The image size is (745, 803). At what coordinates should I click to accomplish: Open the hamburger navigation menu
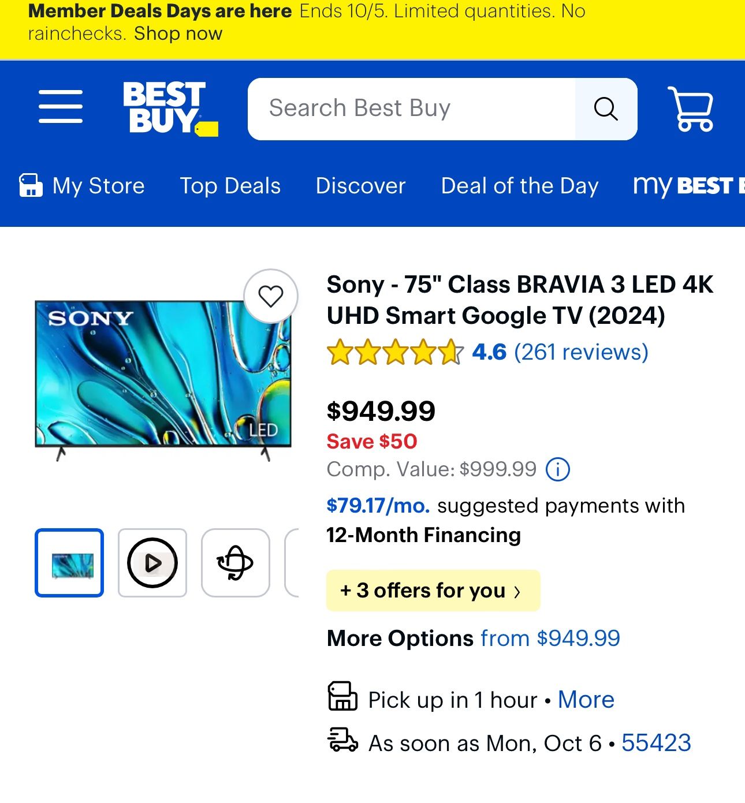click(61, 107)
